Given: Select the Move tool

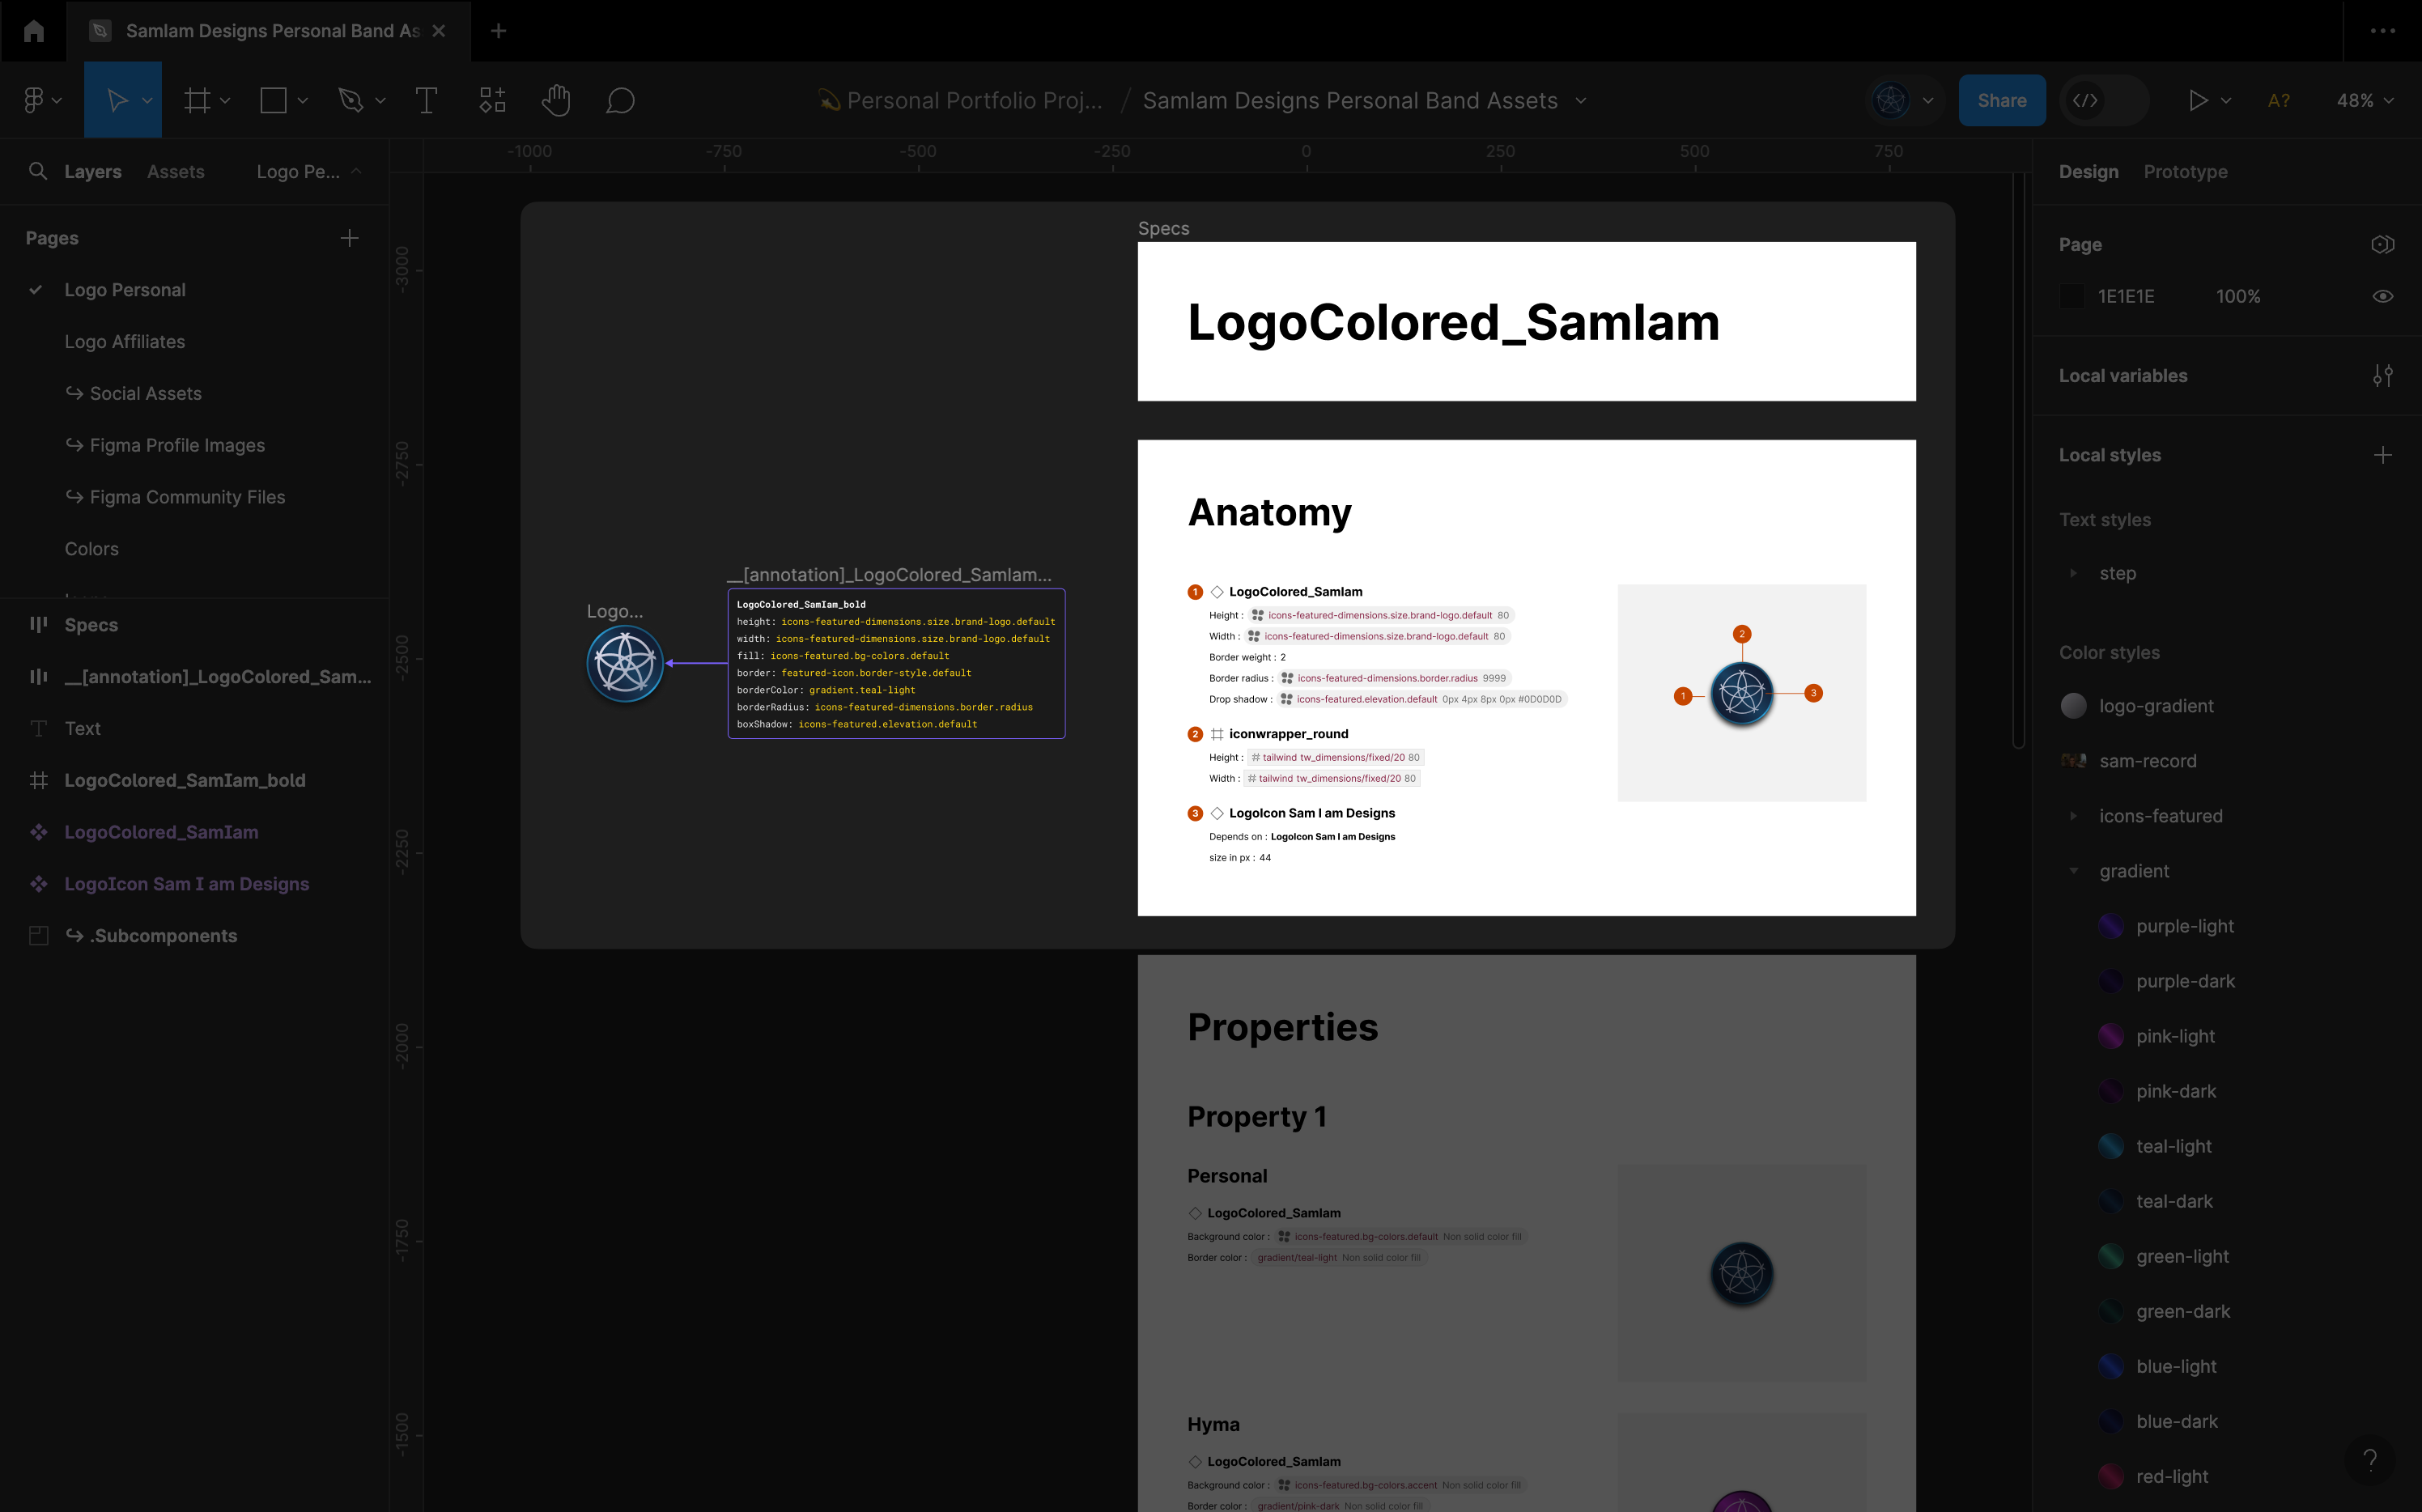Looking at the screenshot, I should [x=117, y=100].
